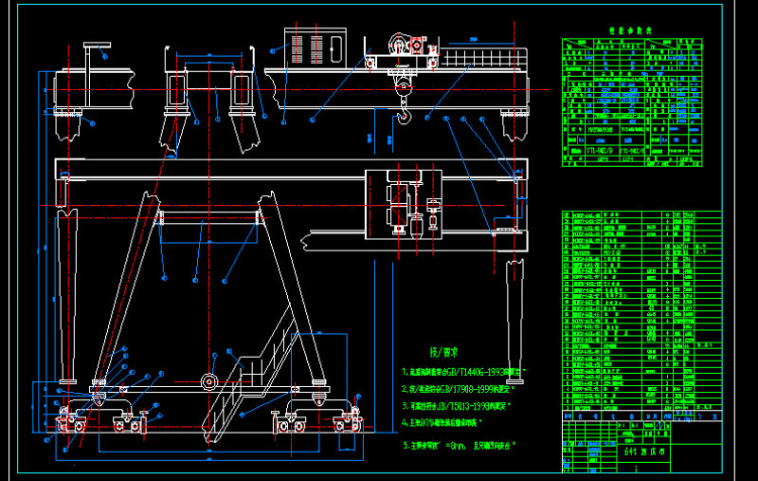Click the electrical cabinet on the main girder
Image resolution: width=758 pixels, height=481 pixels.
pos(316,46)
